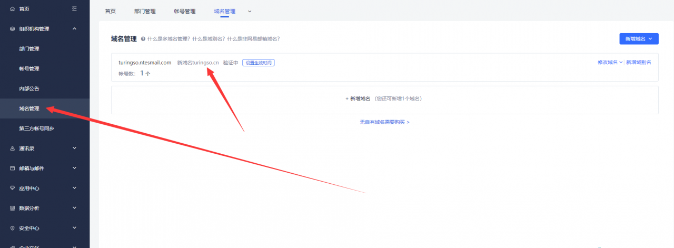Click the 数据分析 chart icon

[x=13, y=209]
